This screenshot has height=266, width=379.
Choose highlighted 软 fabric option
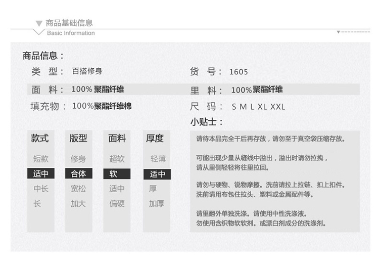pos(117,174)
